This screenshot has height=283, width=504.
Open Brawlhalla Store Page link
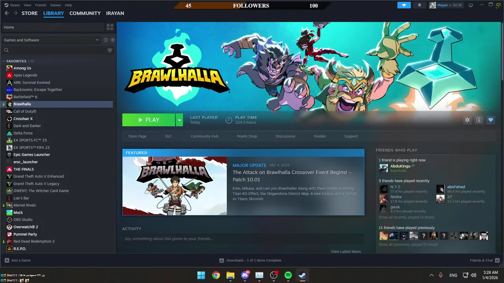pos(137,136)
